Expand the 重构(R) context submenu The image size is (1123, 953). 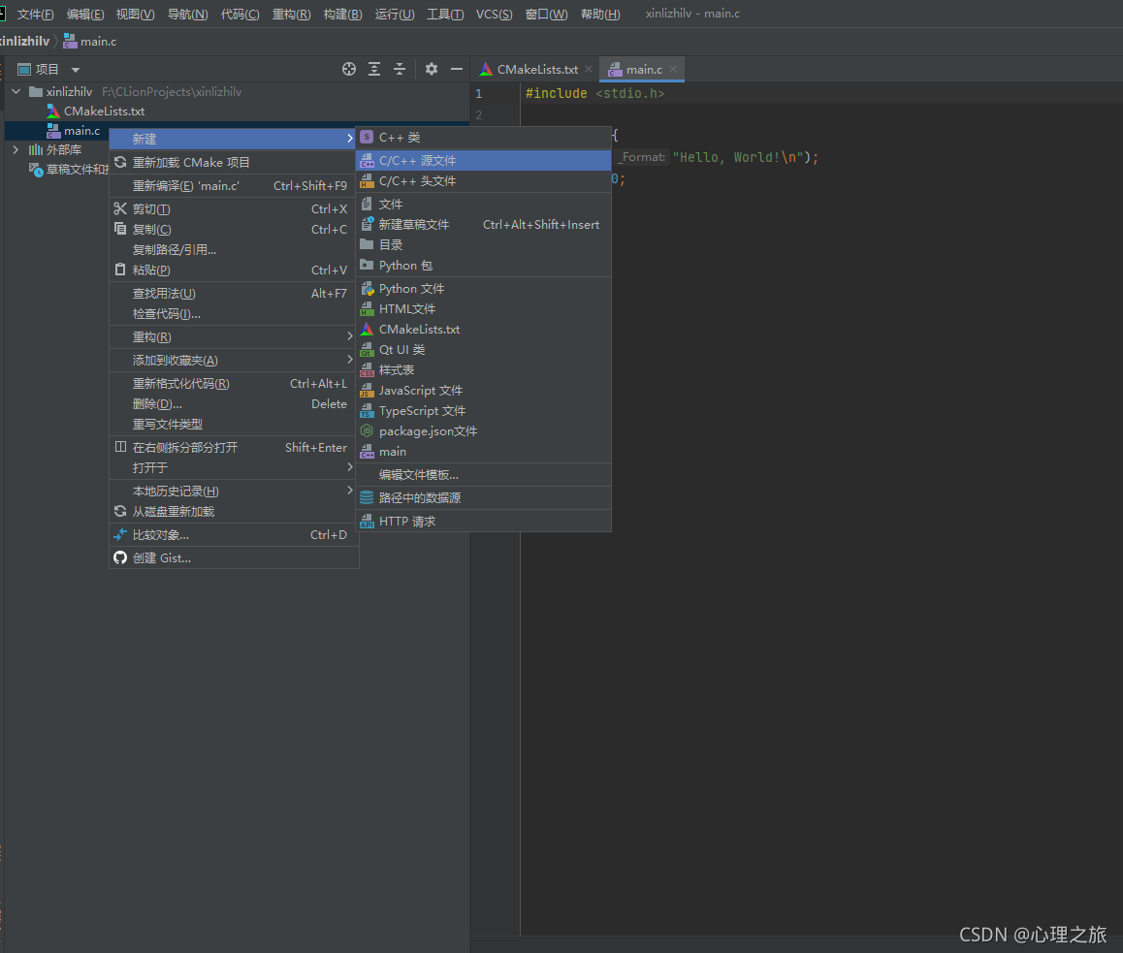(x=233, y=337)
